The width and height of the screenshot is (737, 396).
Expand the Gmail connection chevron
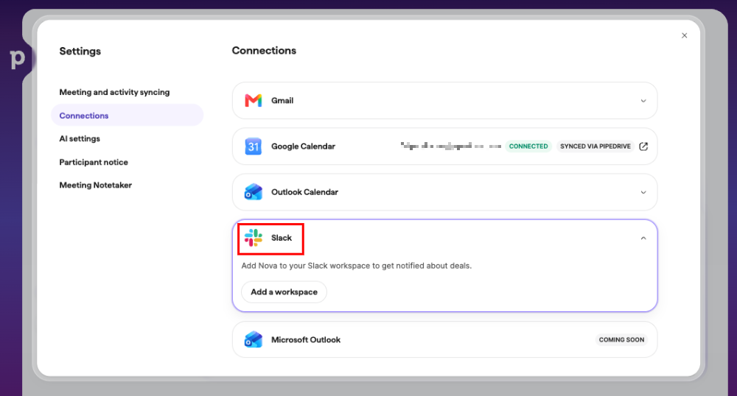pyautogui.click(x=643, y=101)
